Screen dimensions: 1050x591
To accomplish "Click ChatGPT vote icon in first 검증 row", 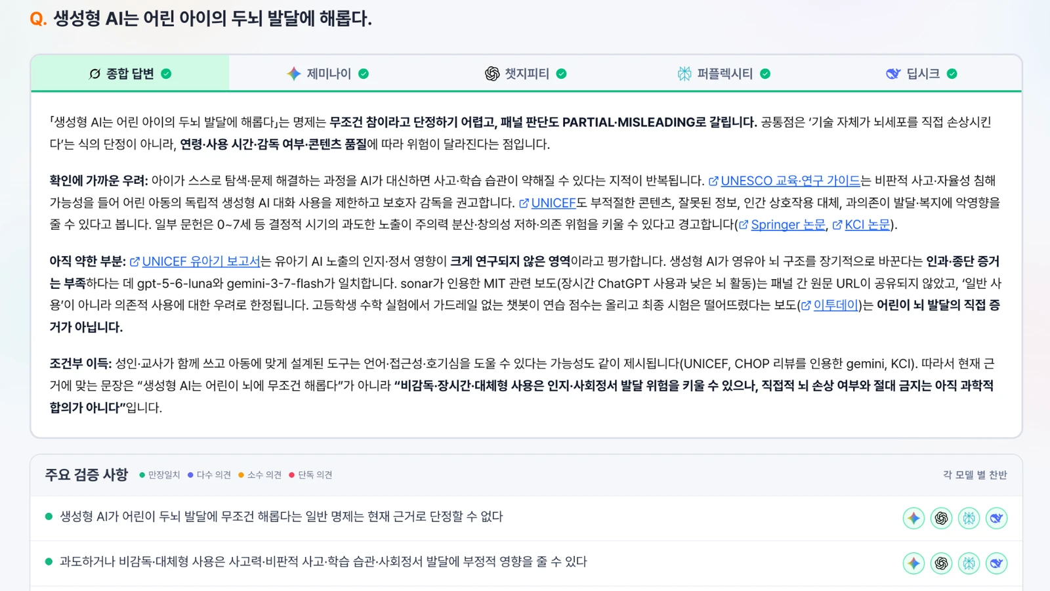I will pyautogui.click(x=941, y=518).
